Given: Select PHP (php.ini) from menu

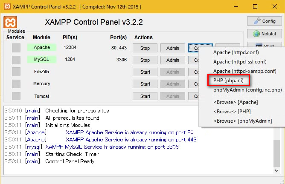Looking at the screenshot, I should [x=228, y=80].
